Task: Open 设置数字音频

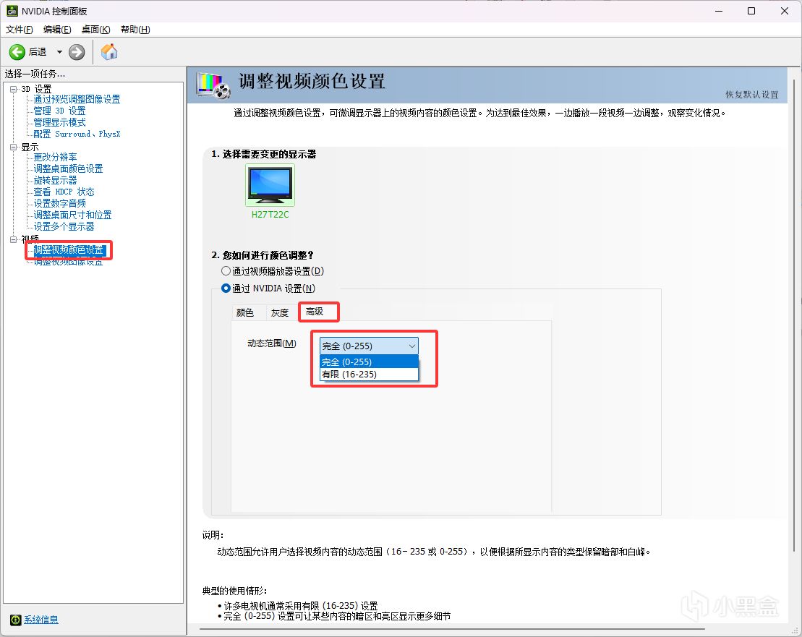Action: pyautogui.click(x=59, y=203)
